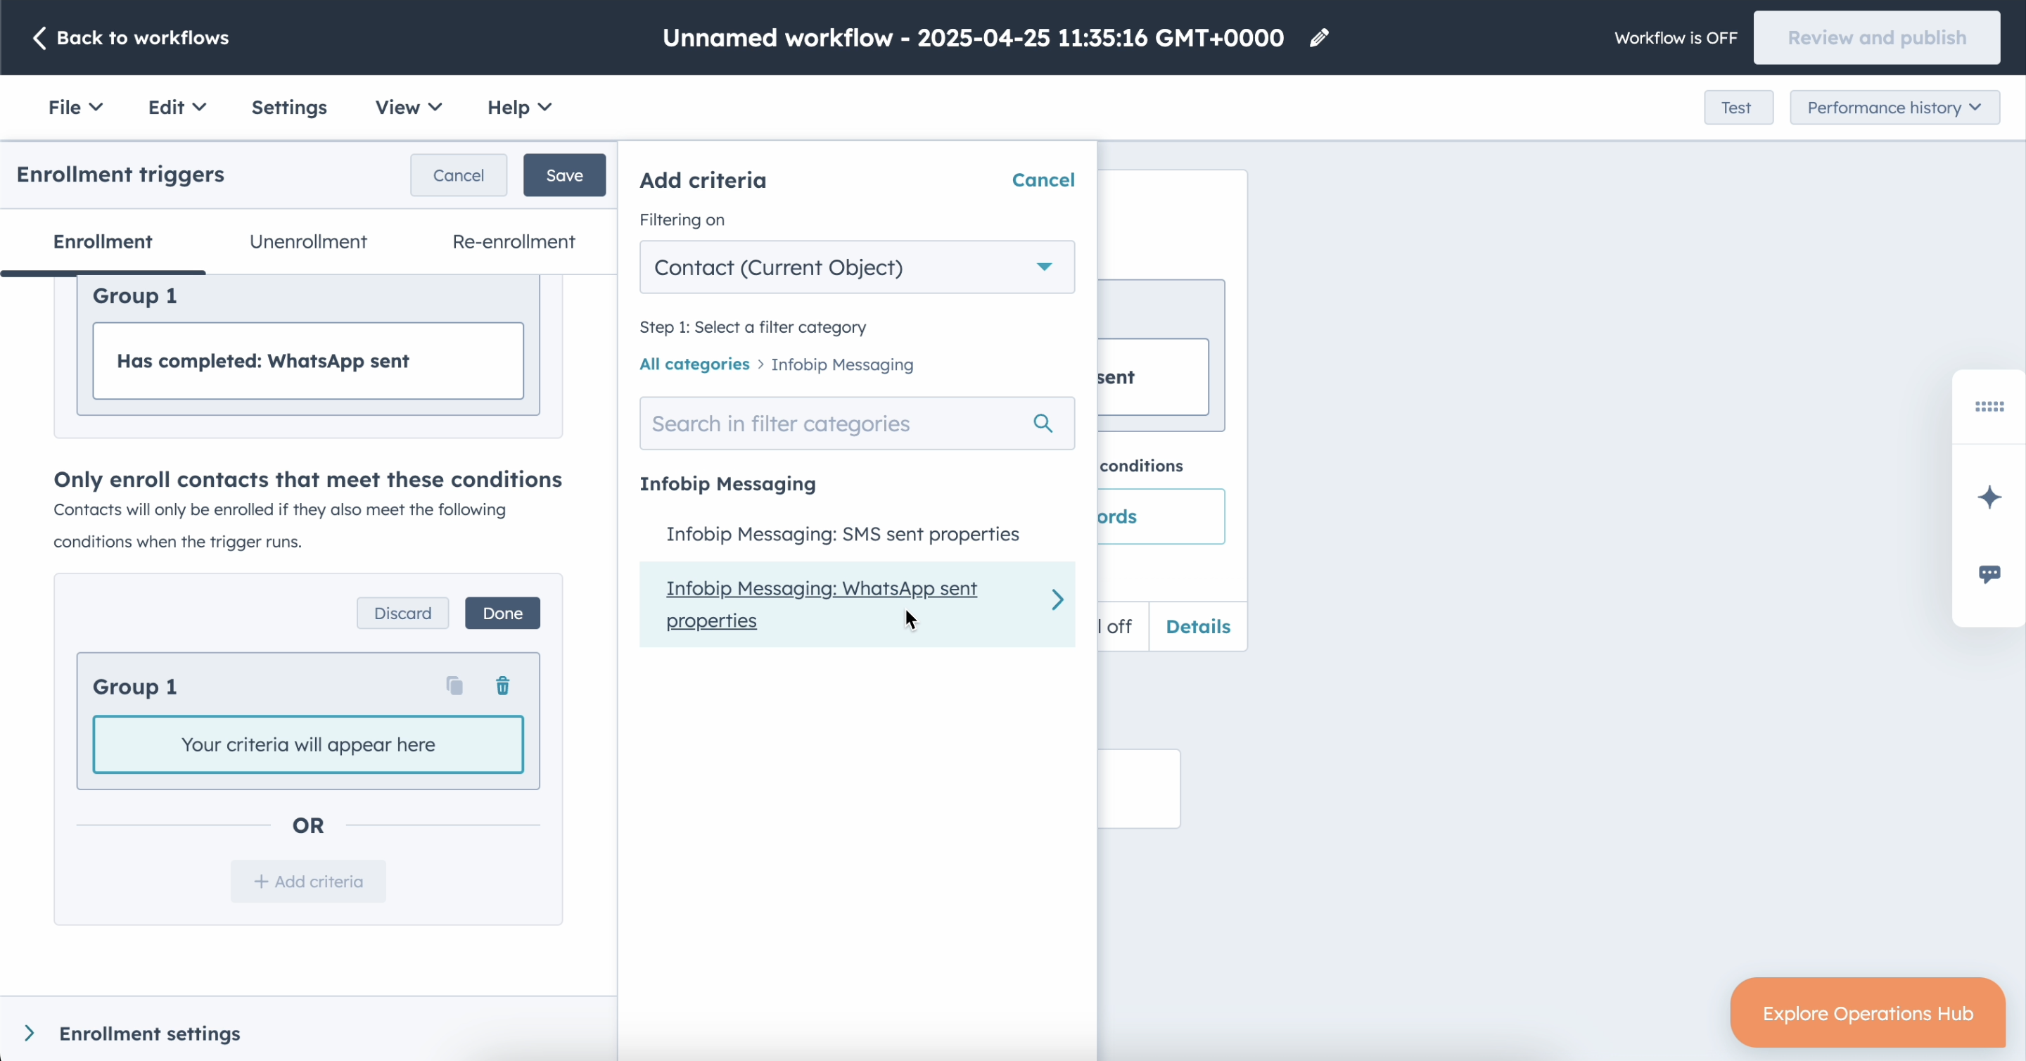The width and height of the screenshot is (2026, 1061).
Task: Click the duplicate Group 1 icon
Action: 454,686
